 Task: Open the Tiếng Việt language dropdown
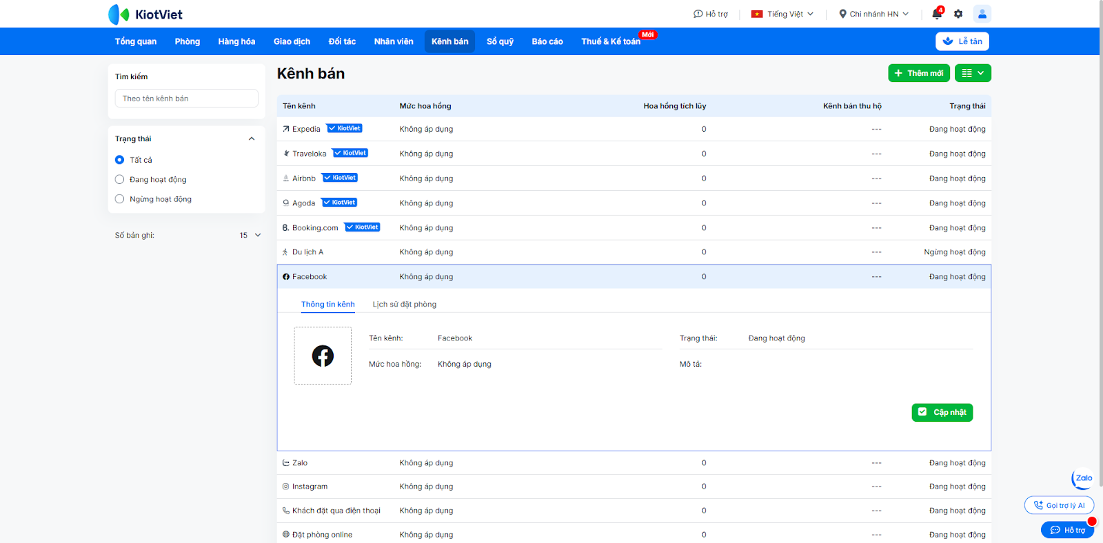[x=783, y=14]
